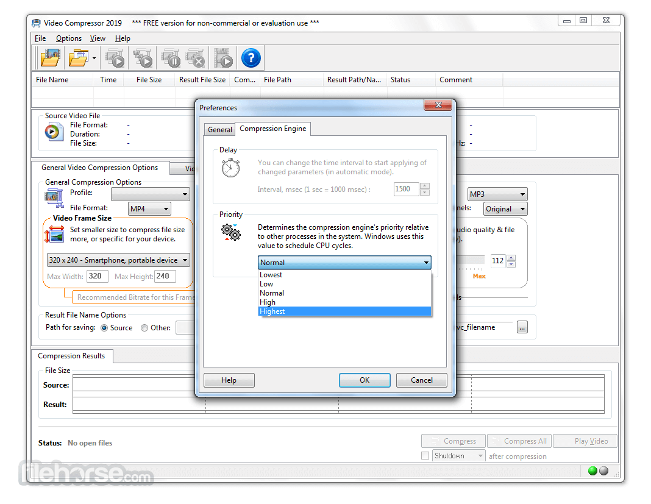Click the stopwatch icon in Delay group
Viewport: 651px width, 504px height.
point(230,168)
